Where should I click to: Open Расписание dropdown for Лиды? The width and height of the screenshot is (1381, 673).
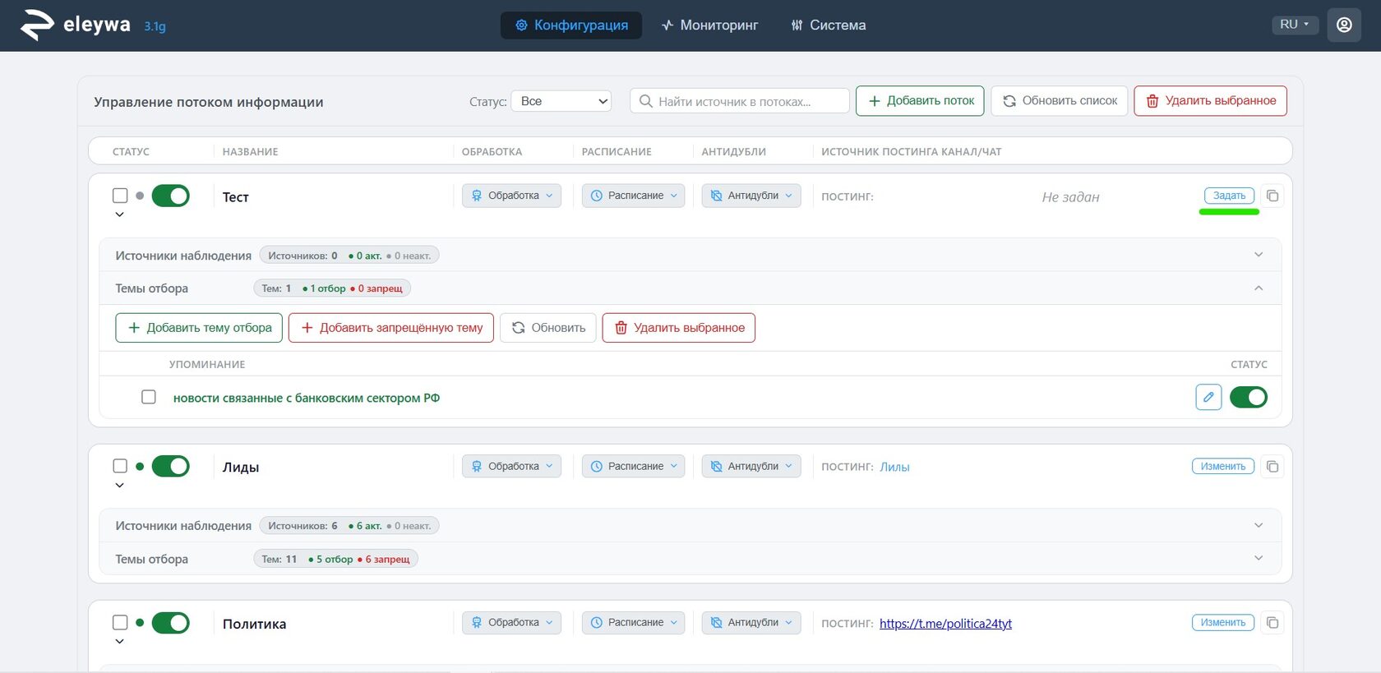click(633, 466)
